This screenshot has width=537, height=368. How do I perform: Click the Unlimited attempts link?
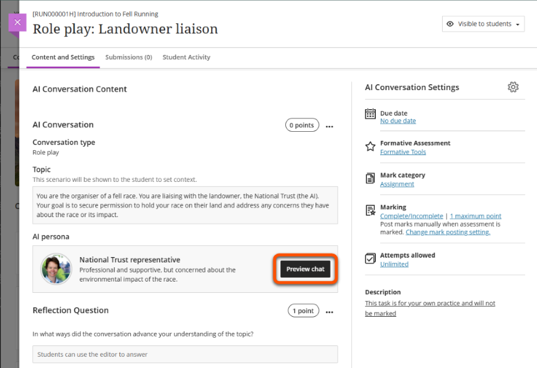coord(394,264)
